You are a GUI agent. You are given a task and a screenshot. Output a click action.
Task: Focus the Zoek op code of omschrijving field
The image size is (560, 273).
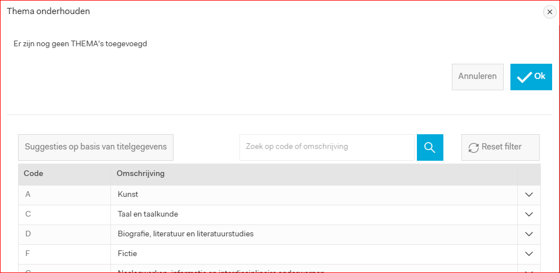(x=327, y=147)
